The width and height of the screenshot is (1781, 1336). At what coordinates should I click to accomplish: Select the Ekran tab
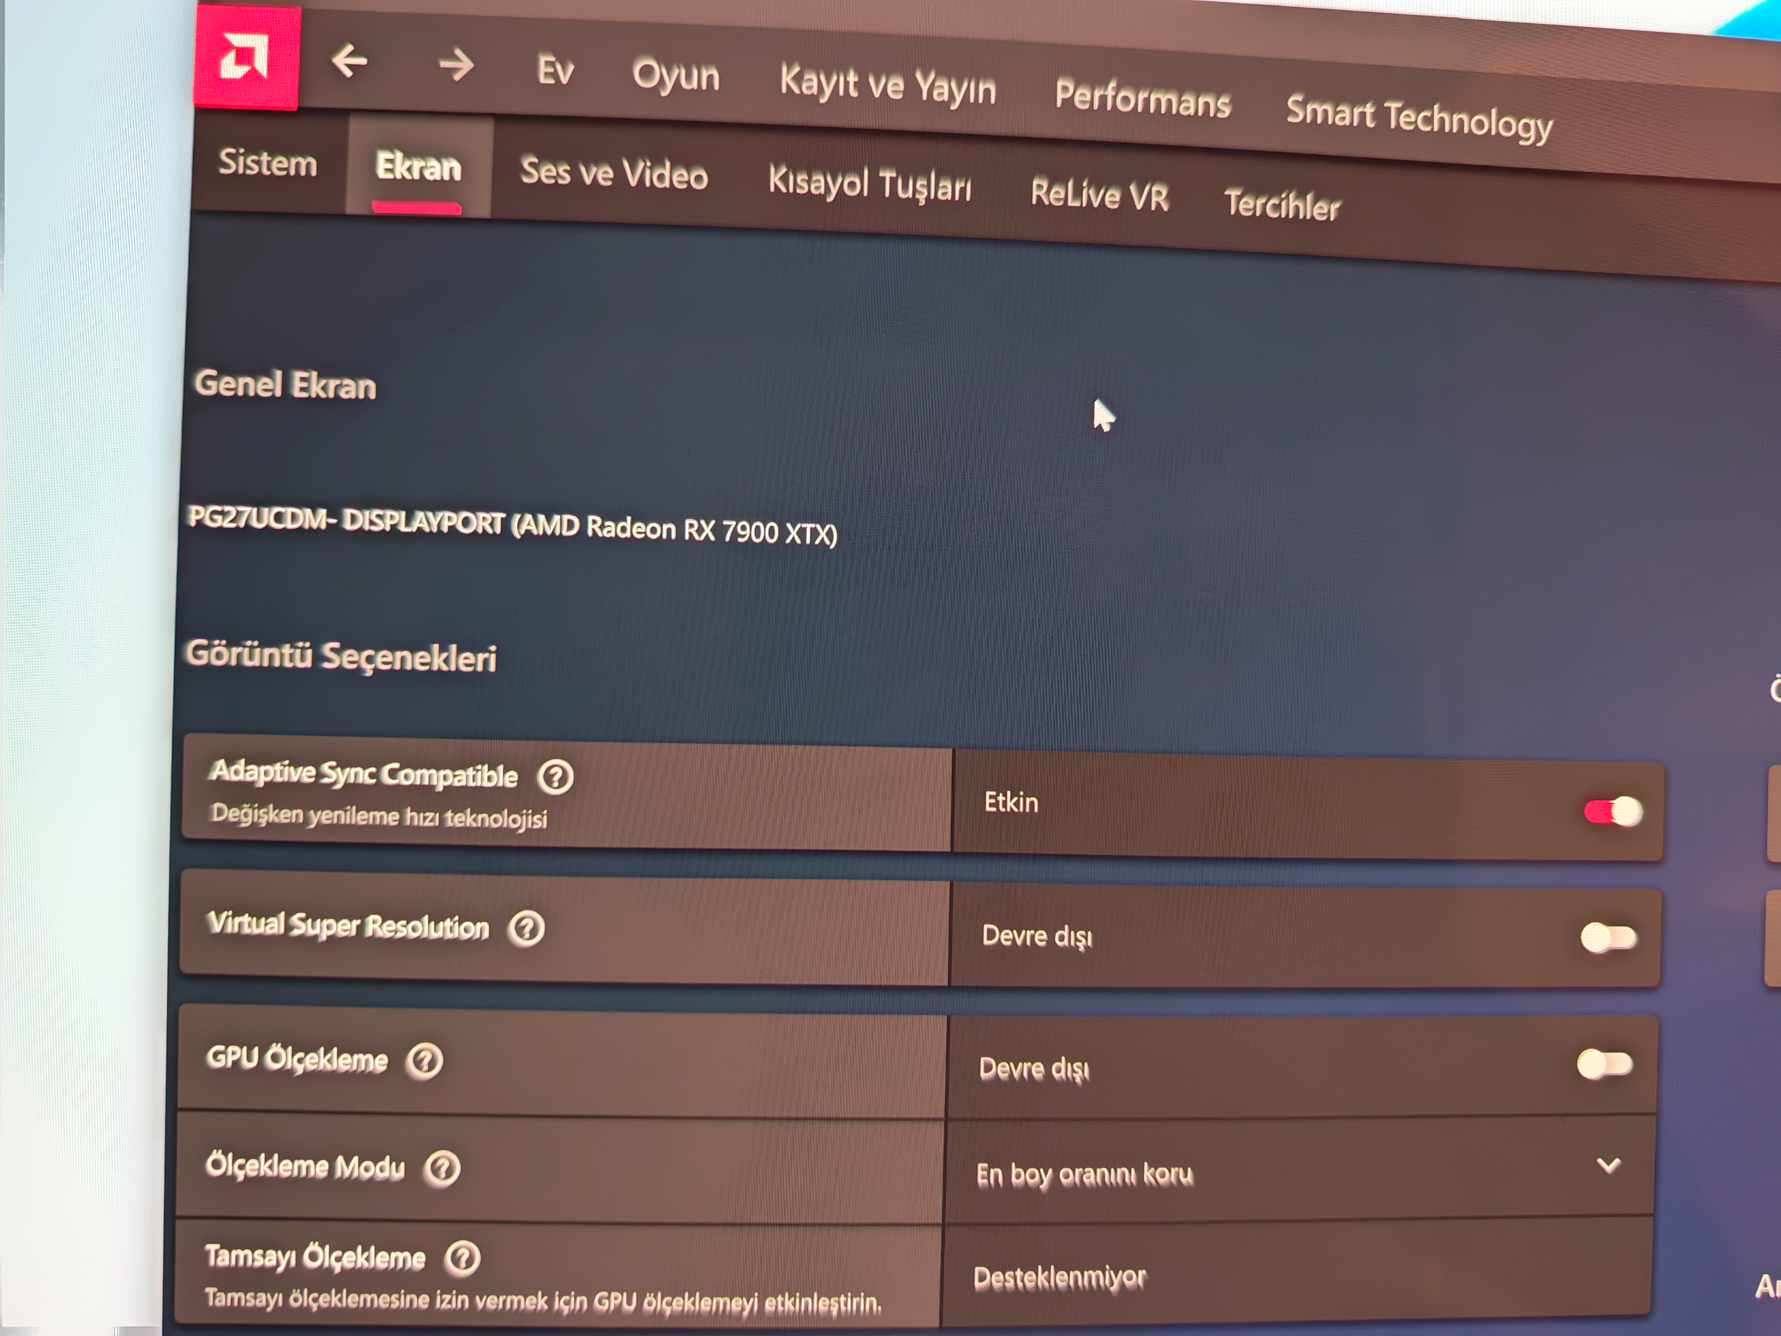point(419,167)
